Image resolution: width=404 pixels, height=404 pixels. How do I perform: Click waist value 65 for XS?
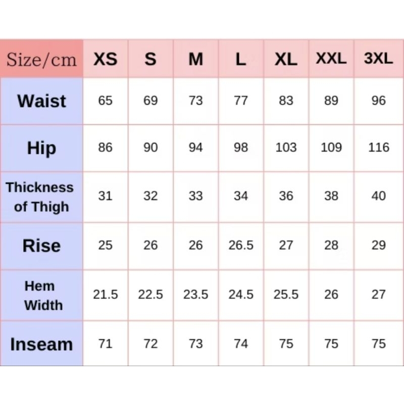click(105, 101)
